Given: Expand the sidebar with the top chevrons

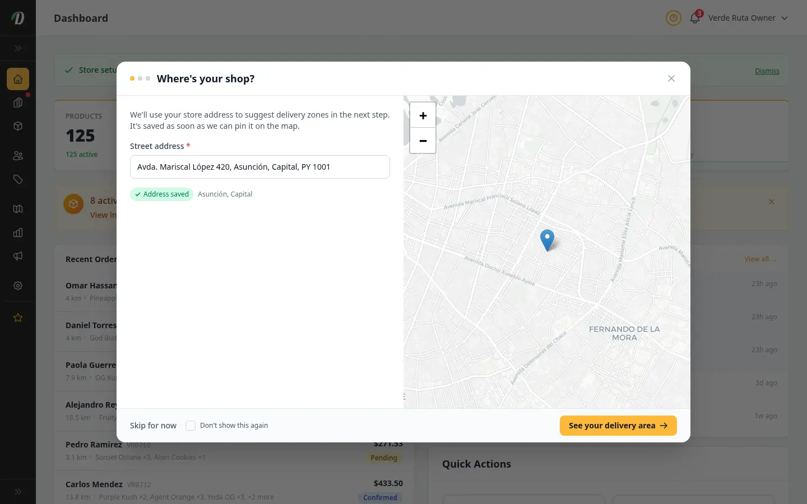Looking at the screenshot, I should coord(18,48).
